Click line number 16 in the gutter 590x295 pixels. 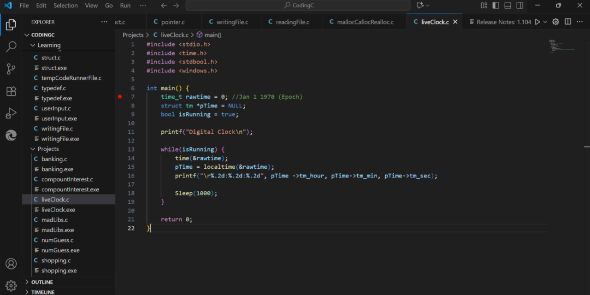point(131,176)
